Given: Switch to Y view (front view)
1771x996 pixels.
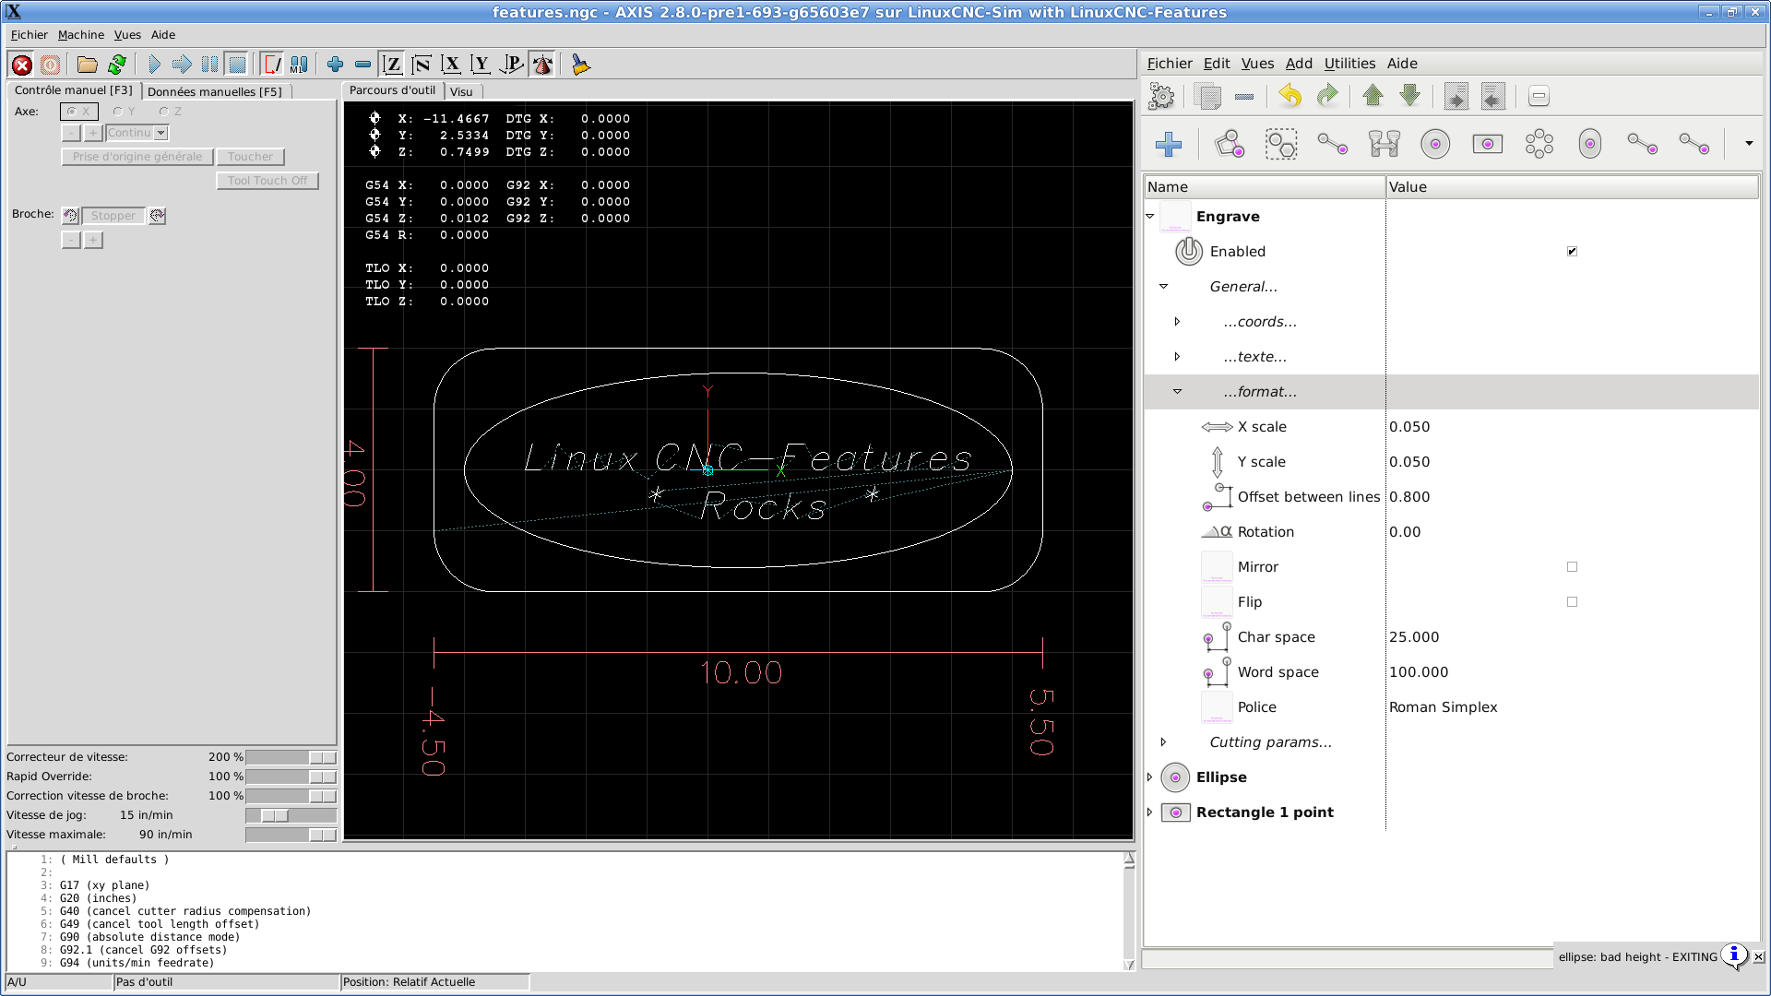Looking at the screenshot, I should coord(481,65).
